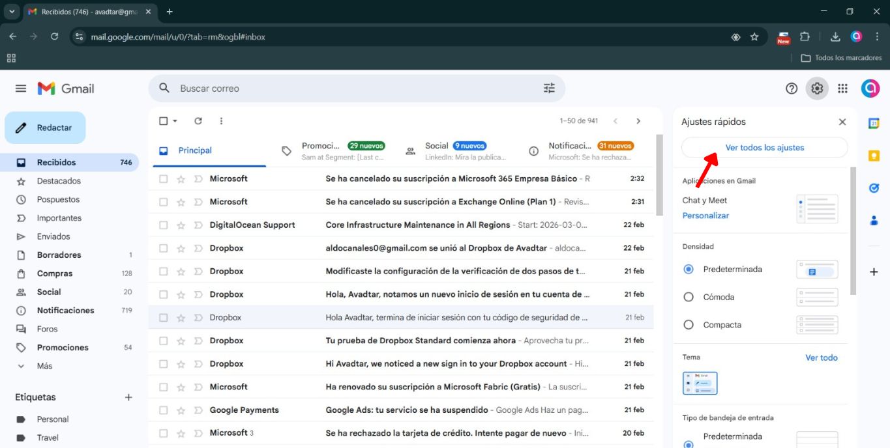Open the browser Extensions puzzle icon
Viewport: 890px width, 448px height.
[805, 37]
